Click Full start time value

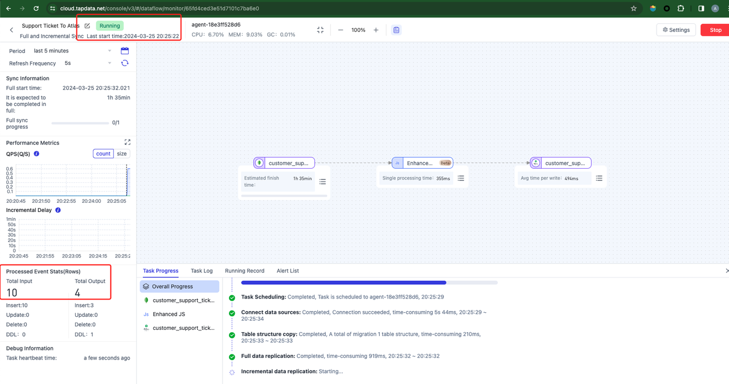click(x=96, y=88)
